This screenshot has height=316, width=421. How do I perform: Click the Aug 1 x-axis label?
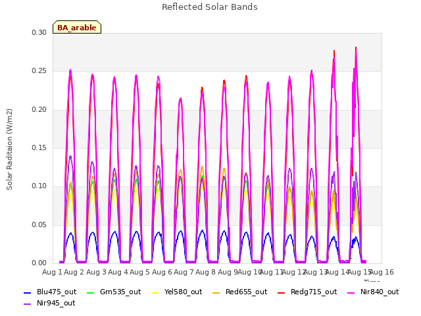pos(52,272)
